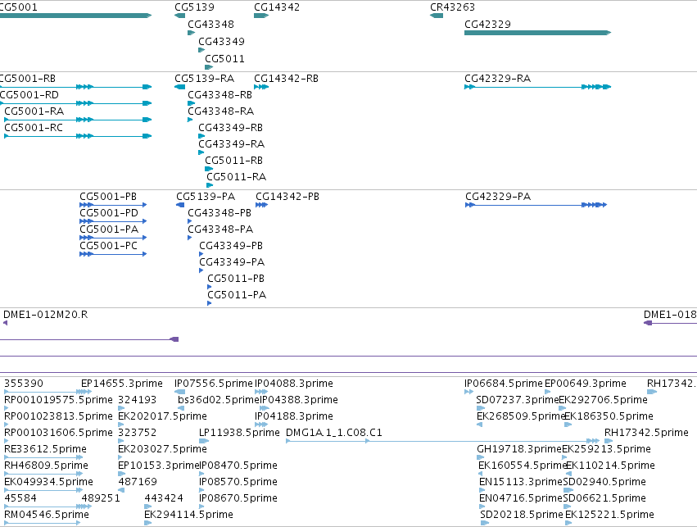
Task: Select the IP07556.5prime EST label
Action: (x=214, y=384)
